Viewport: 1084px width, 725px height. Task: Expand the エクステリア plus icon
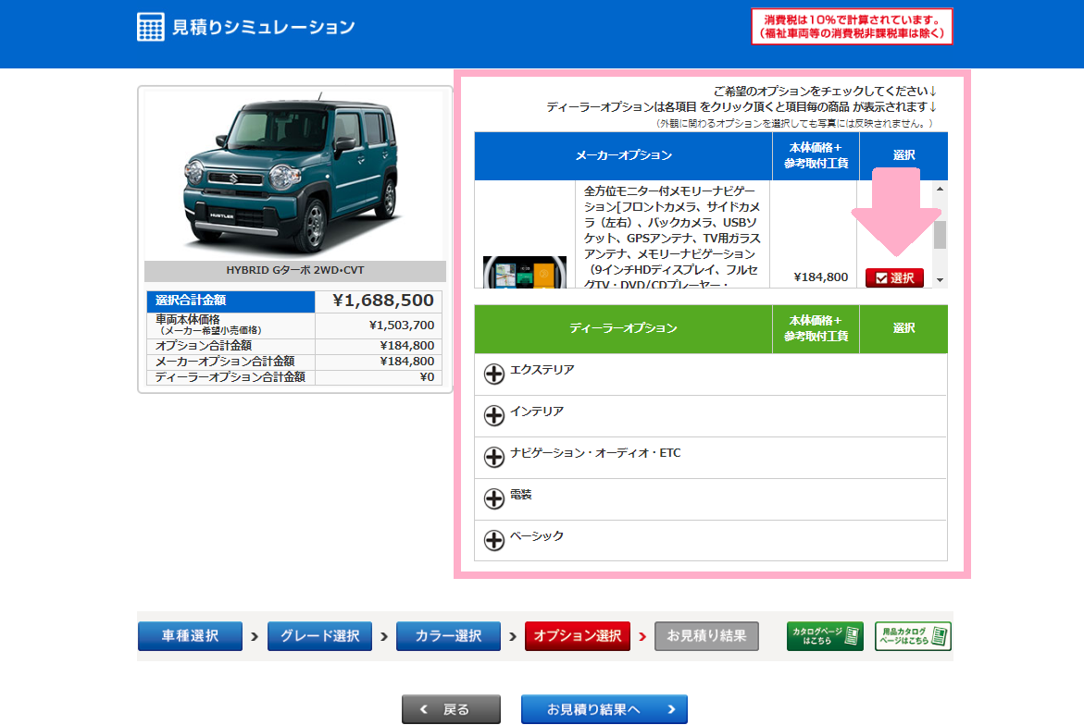click(x=493, y=375)
